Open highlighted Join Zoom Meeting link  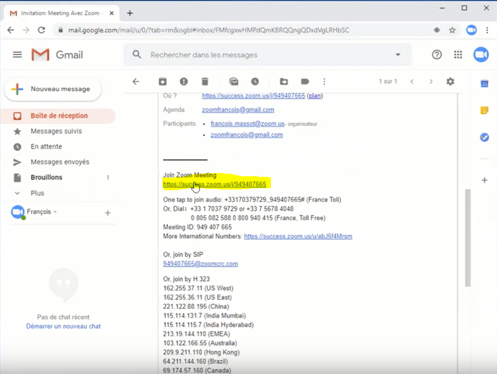click(x=215, y=184)
